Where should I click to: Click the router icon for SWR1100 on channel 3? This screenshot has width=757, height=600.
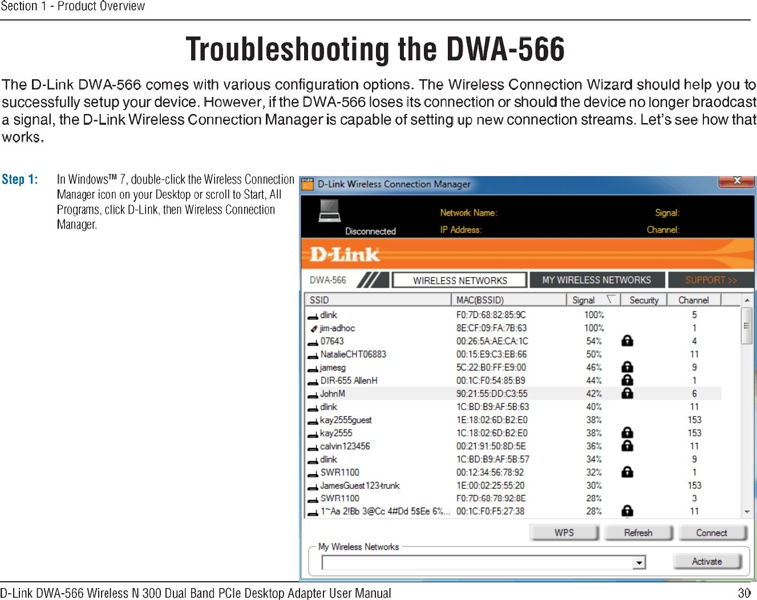pyautogui.click(x=313, y=500)
